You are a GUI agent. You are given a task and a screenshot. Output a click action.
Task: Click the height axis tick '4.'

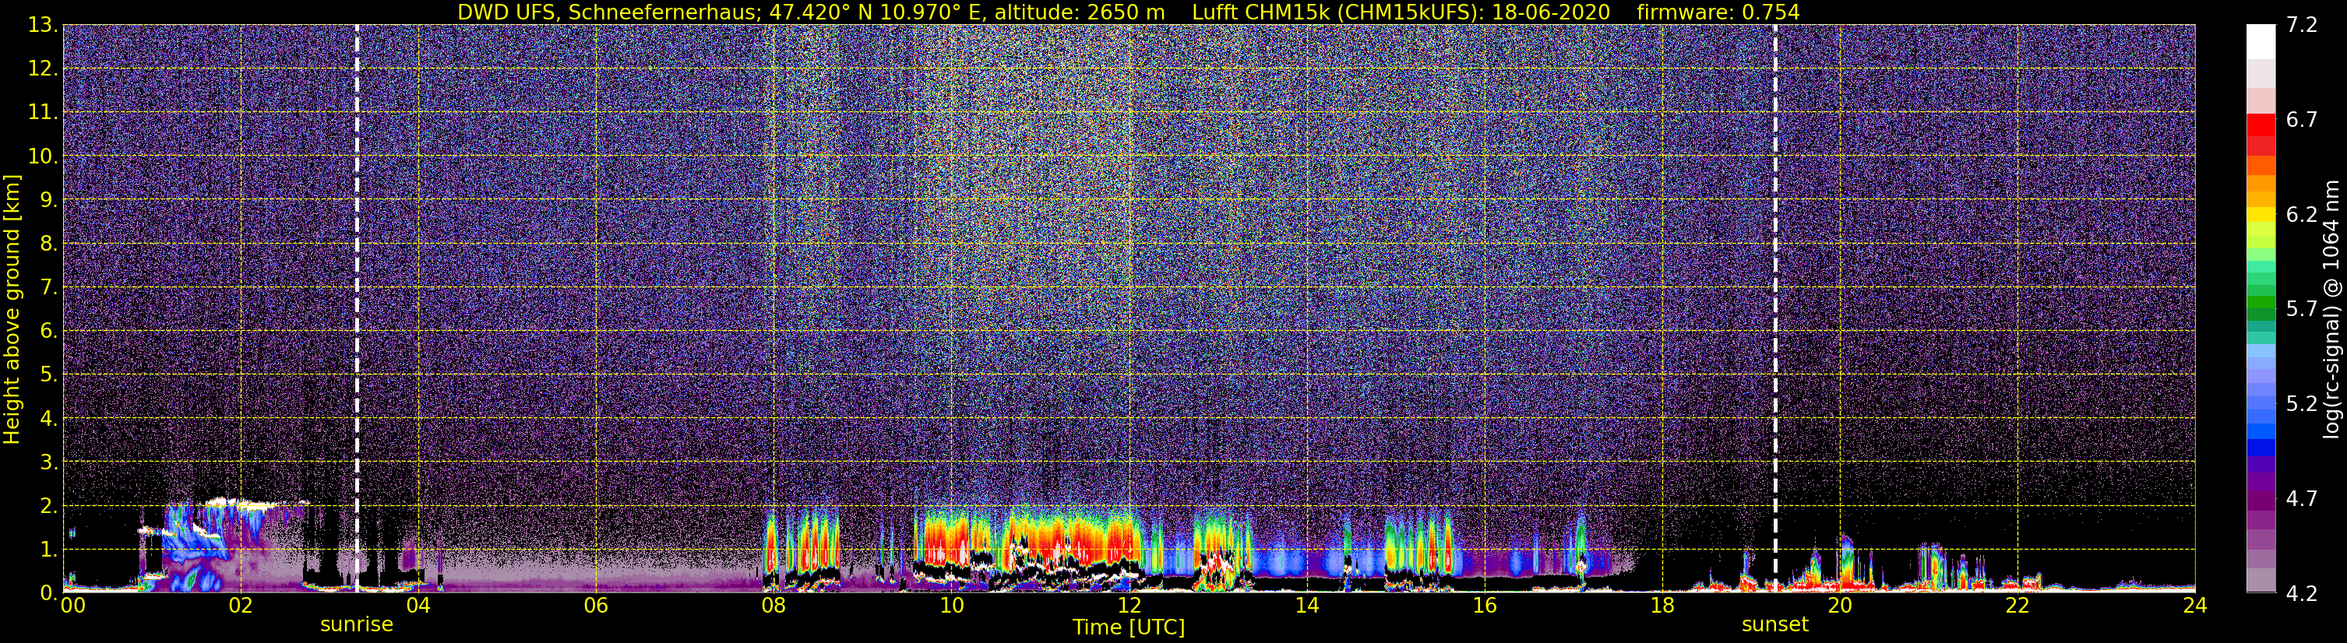[x=48, y=419]
